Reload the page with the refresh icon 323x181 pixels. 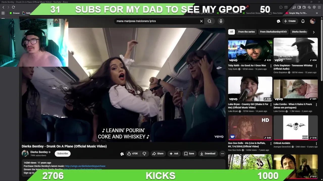pyautogui.click(x=13, y=7)
